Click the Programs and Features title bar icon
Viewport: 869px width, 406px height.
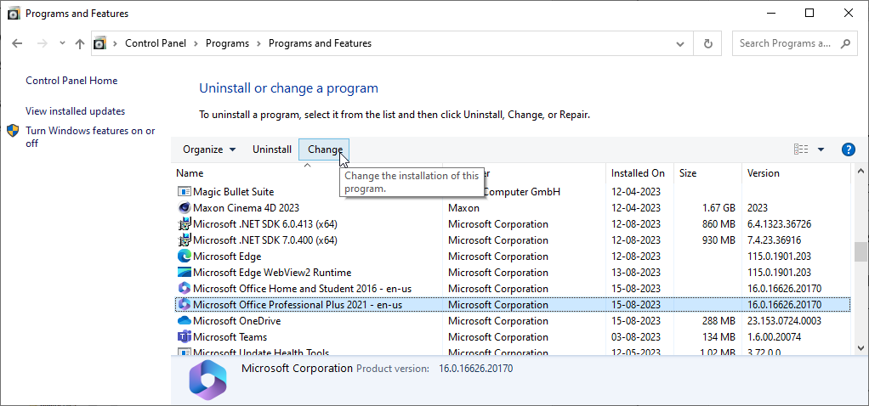tap(14, 14)
